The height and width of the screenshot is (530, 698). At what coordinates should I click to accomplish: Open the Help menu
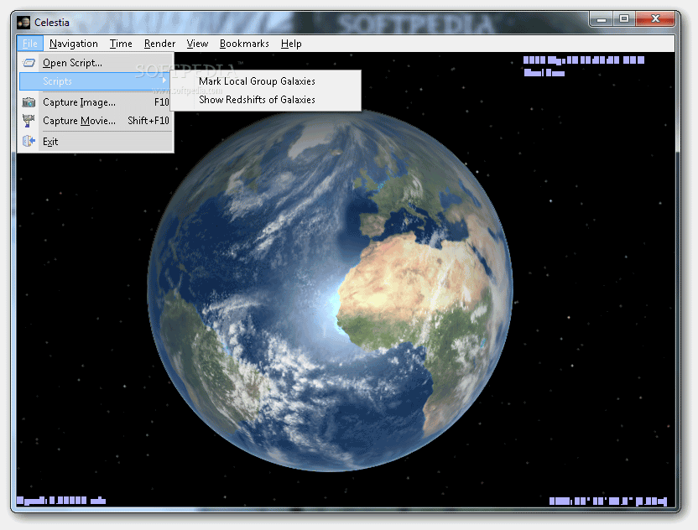tap(291, 44)
